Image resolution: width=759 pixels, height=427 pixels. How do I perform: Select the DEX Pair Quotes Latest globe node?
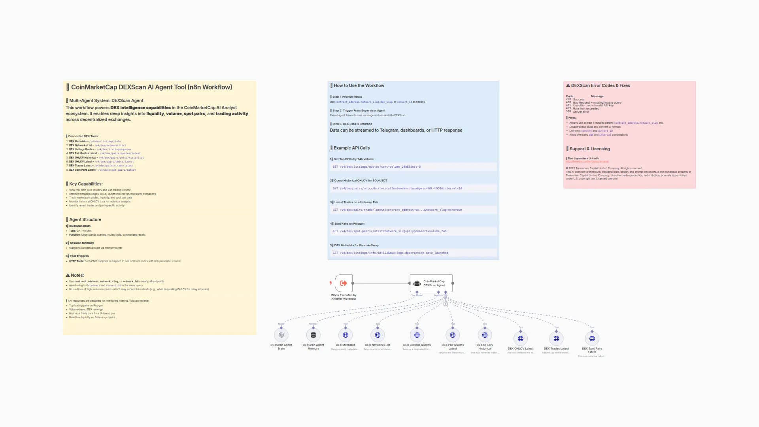453,335
